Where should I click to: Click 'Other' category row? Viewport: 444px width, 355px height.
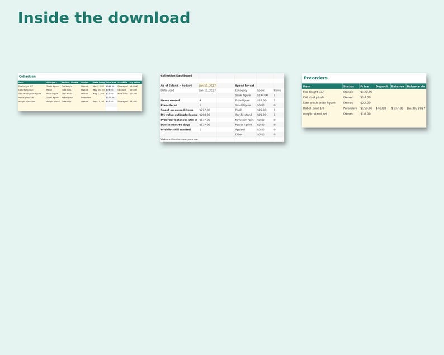click(x=239, y=135)
